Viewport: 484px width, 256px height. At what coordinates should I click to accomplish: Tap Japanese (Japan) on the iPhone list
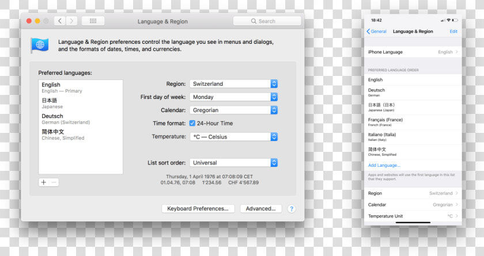(413, 107)
